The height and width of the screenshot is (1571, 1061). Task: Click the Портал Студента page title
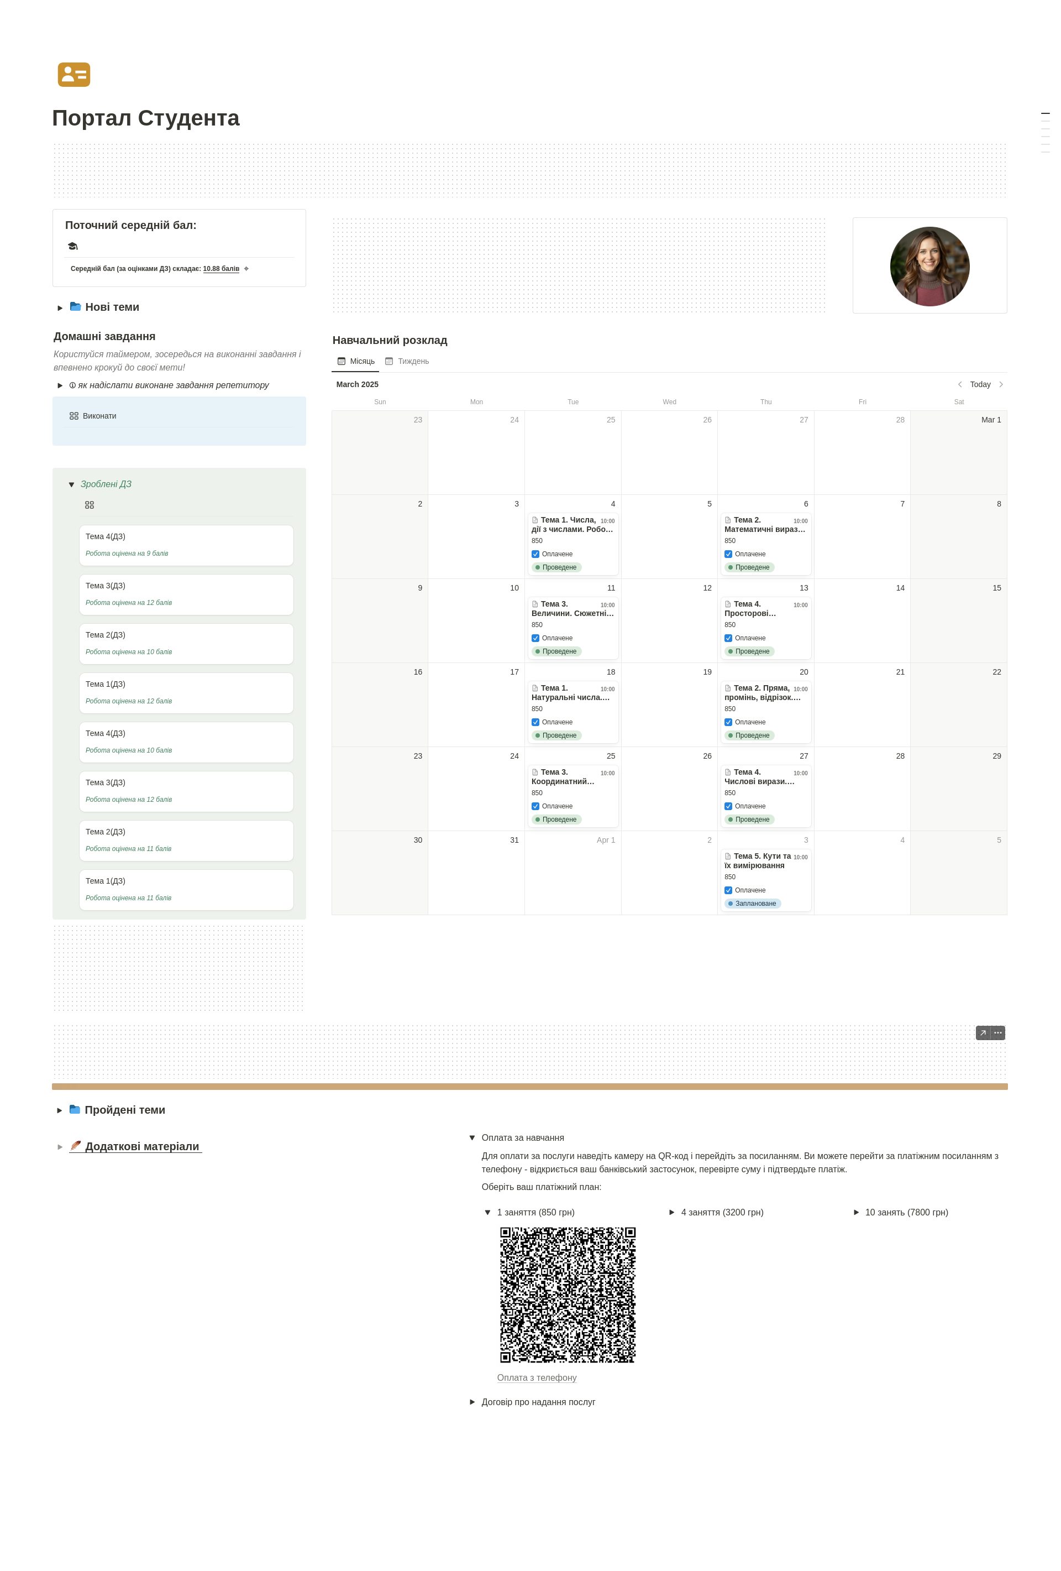click(146, 118)
